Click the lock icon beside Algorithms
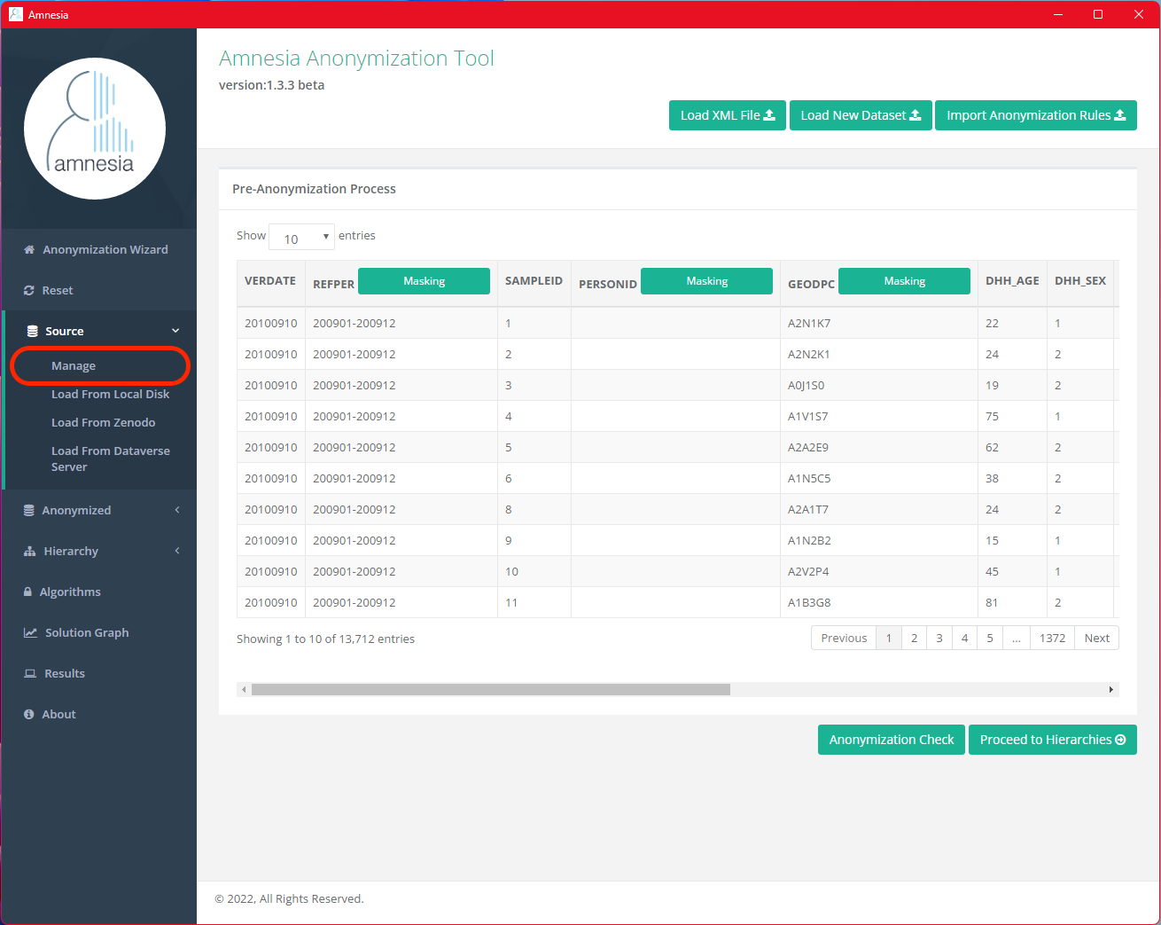The height and width of the screenshot is (925, 1161). click(28, 592)
